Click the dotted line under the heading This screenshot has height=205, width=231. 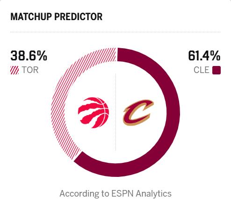115,32
